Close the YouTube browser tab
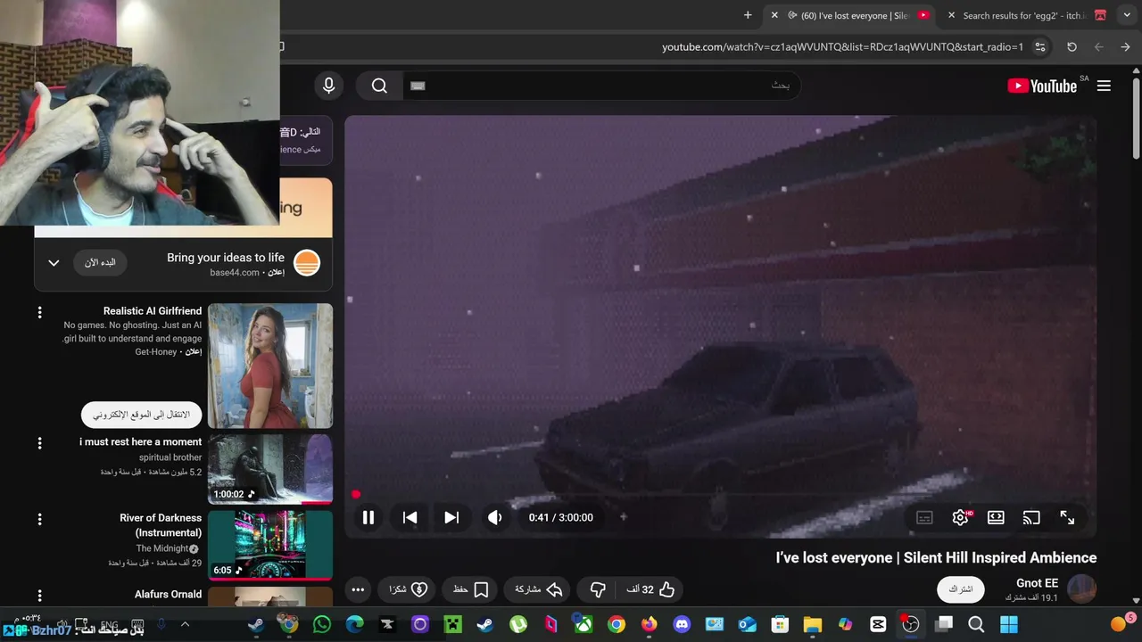Image resolution: width=1142 pixels, height=642 pixels. point(774,15)
